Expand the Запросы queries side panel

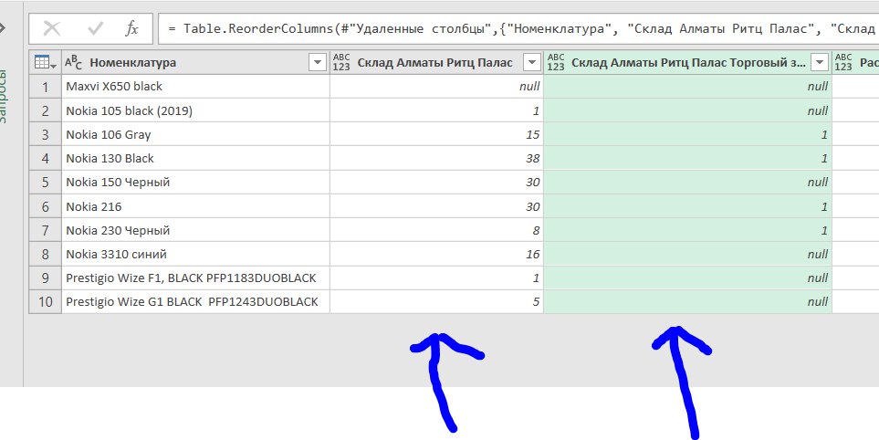[2, 26]
